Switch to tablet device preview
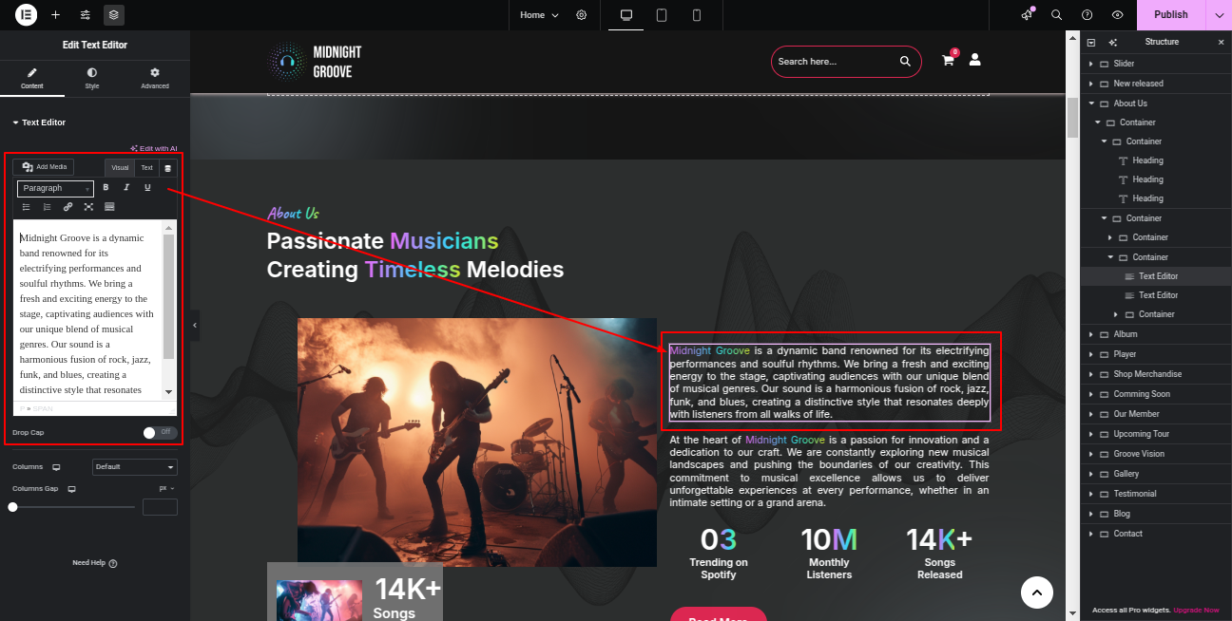The width and height of the screenshot is (1232, 621). click(662, 15)
